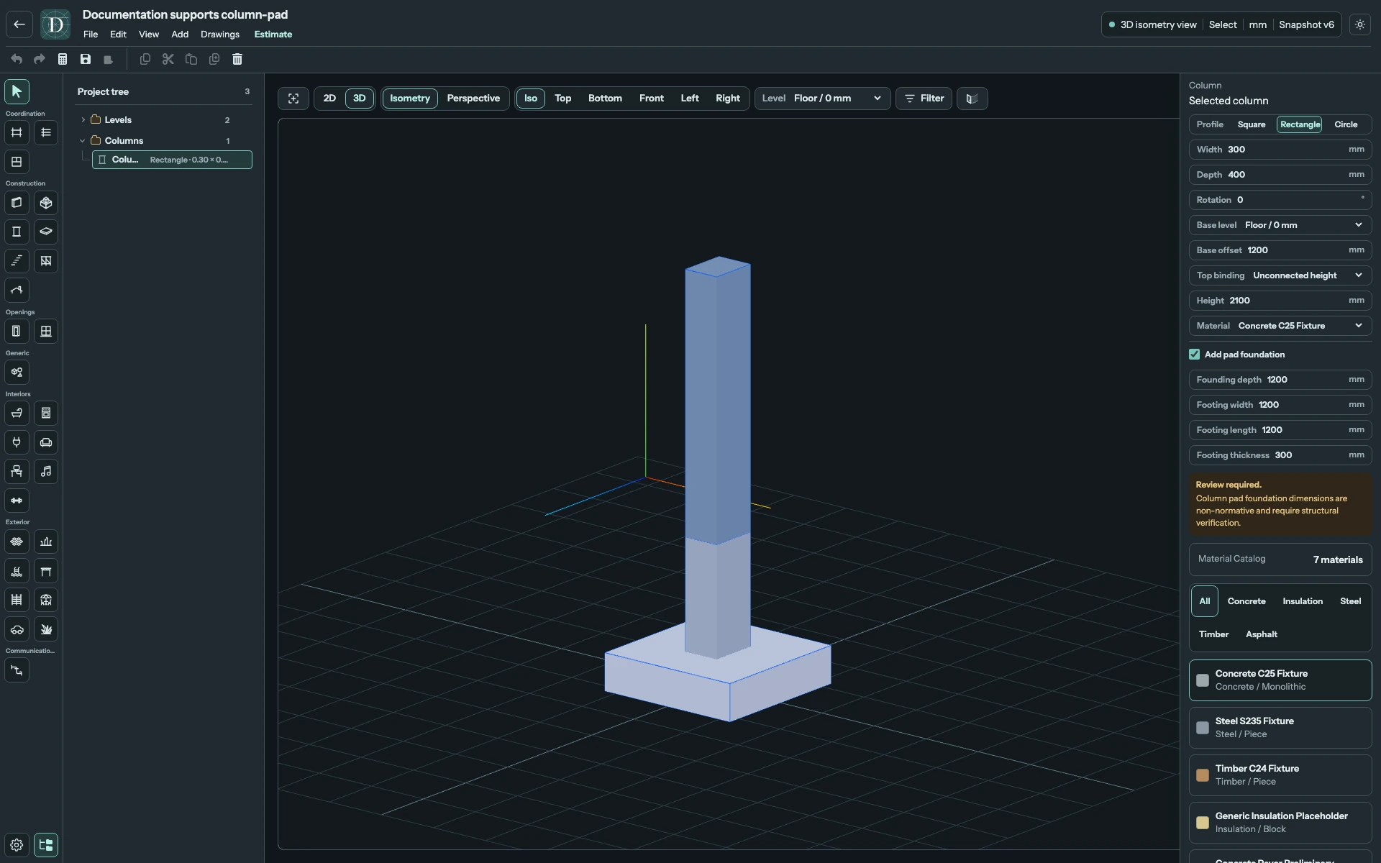Pick the sofa furniture tool
This screenshot has width=1381, height=863.
[46, 442]
